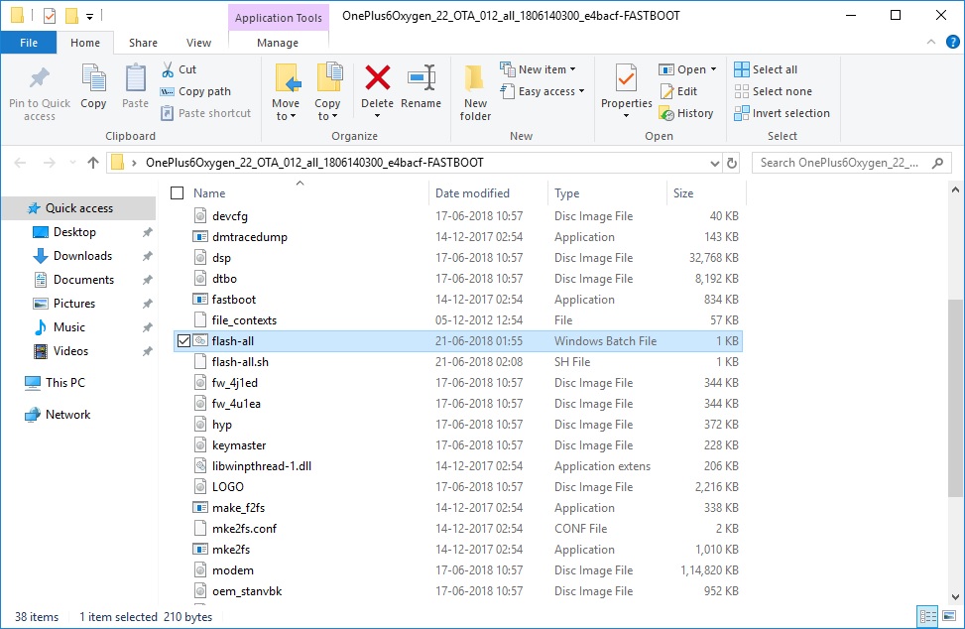Click Select all in the ribbon

[766, 69]
